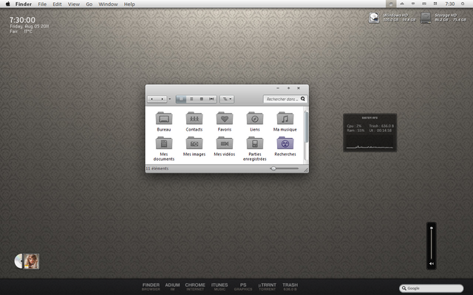Open the action tools dropdown in toolbar
Viewport: 473px width, 295px height.
coord(226,98)
